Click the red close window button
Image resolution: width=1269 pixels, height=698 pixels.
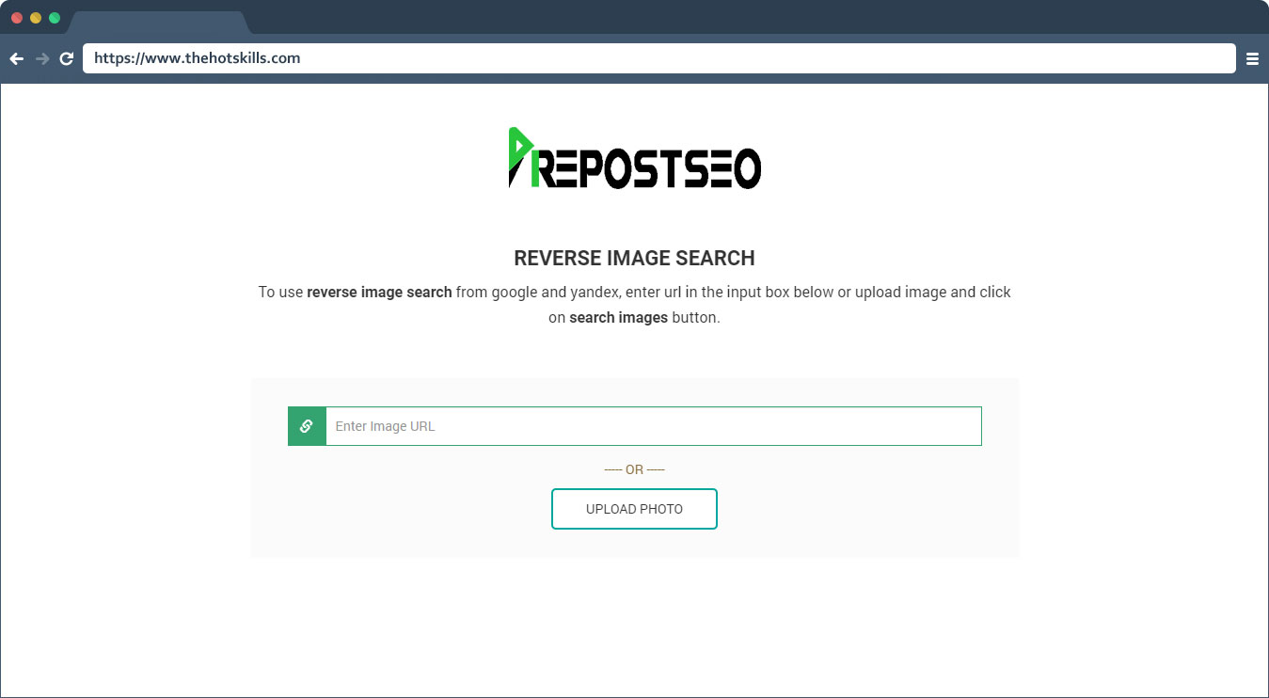coord(17,18)
